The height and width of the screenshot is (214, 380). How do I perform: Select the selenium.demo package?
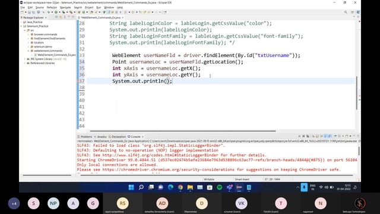click(43, 46)
